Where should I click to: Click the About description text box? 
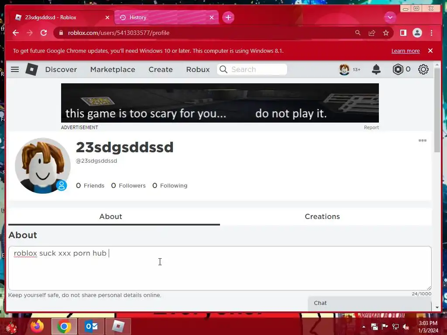(x=220, y=268)
